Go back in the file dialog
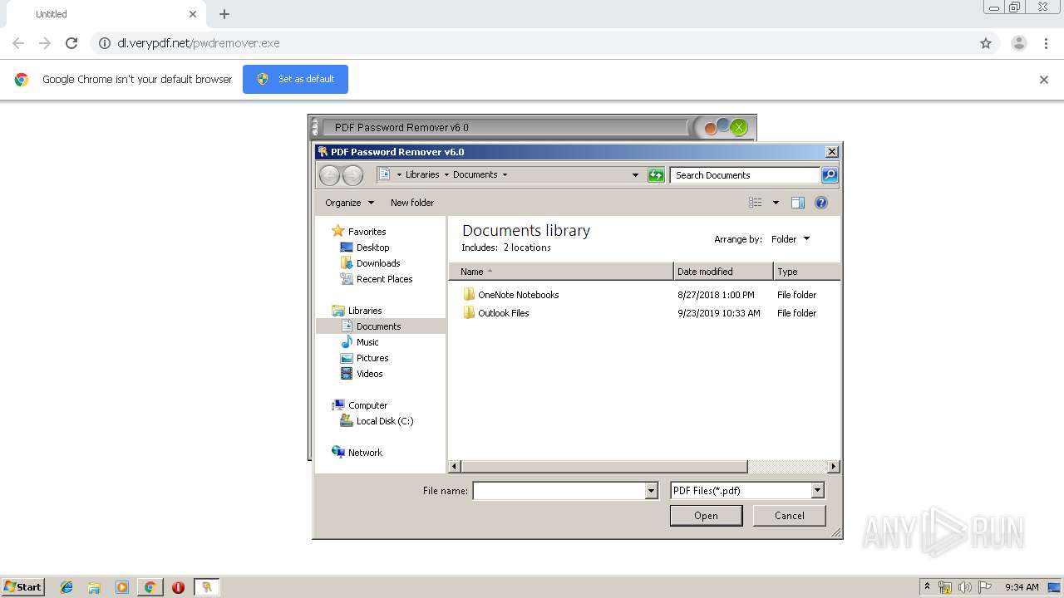1064x598 pixels. [x=329, y=175]
